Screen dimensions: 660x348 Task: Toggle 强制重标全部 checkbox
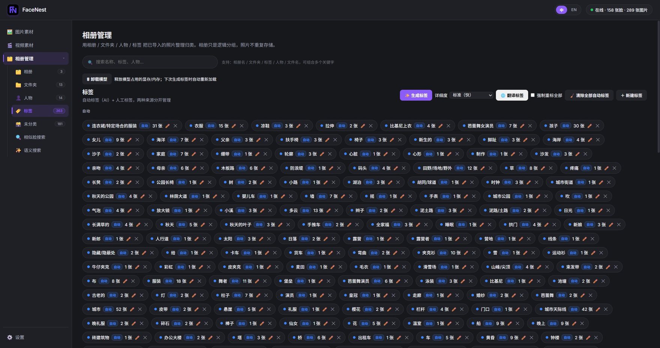(x=532, y=95)
